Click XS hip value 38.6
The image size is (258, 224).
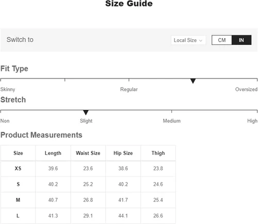123,168
